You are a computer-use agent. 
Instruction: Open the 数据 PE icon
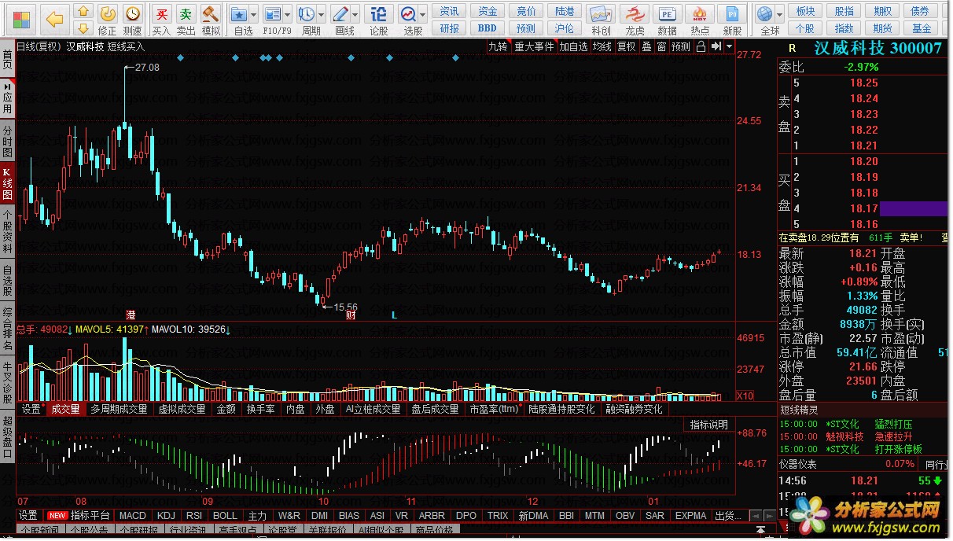pos(667,14)
